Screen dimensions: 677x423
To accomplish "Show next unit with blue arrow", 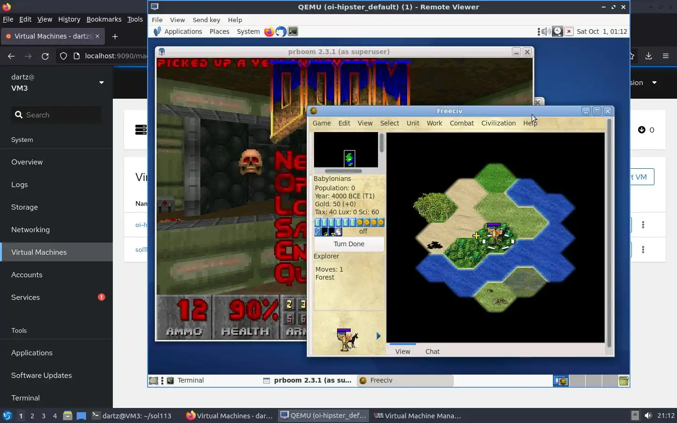I will tap(378, 336).
